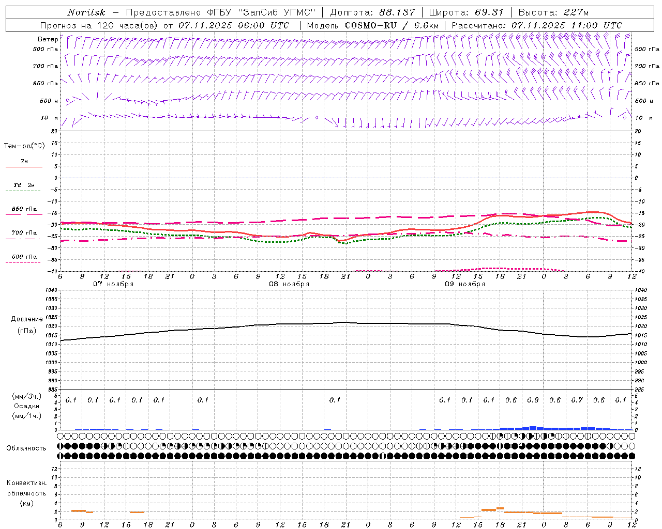Viewport: 662px width, 529px height.
Task: Click the "Тем-ра(°C)" temperature legend heading
Action: coord(24,146)
